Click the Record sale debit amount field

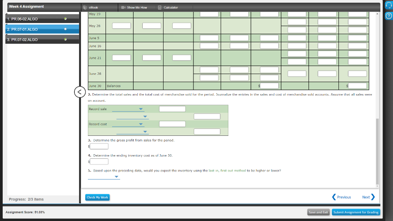pos(172,109)
